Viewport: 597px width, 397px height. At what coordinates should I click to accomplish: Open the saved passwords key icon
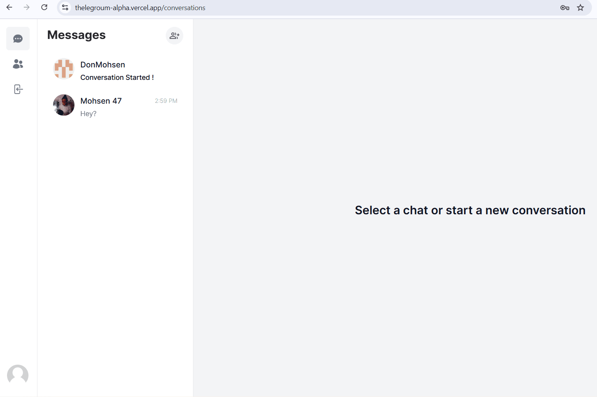tap(564, 8)
